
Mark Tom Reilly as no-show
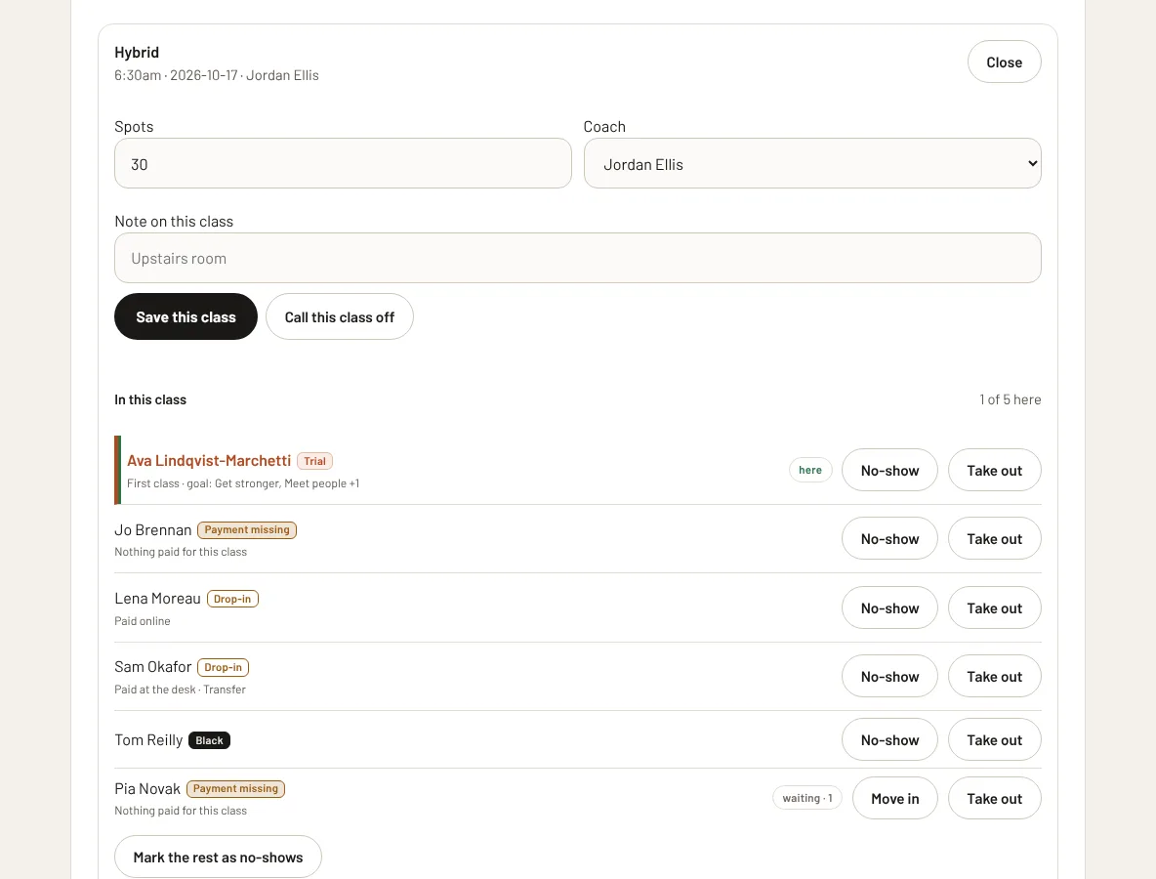coord(889,739)
